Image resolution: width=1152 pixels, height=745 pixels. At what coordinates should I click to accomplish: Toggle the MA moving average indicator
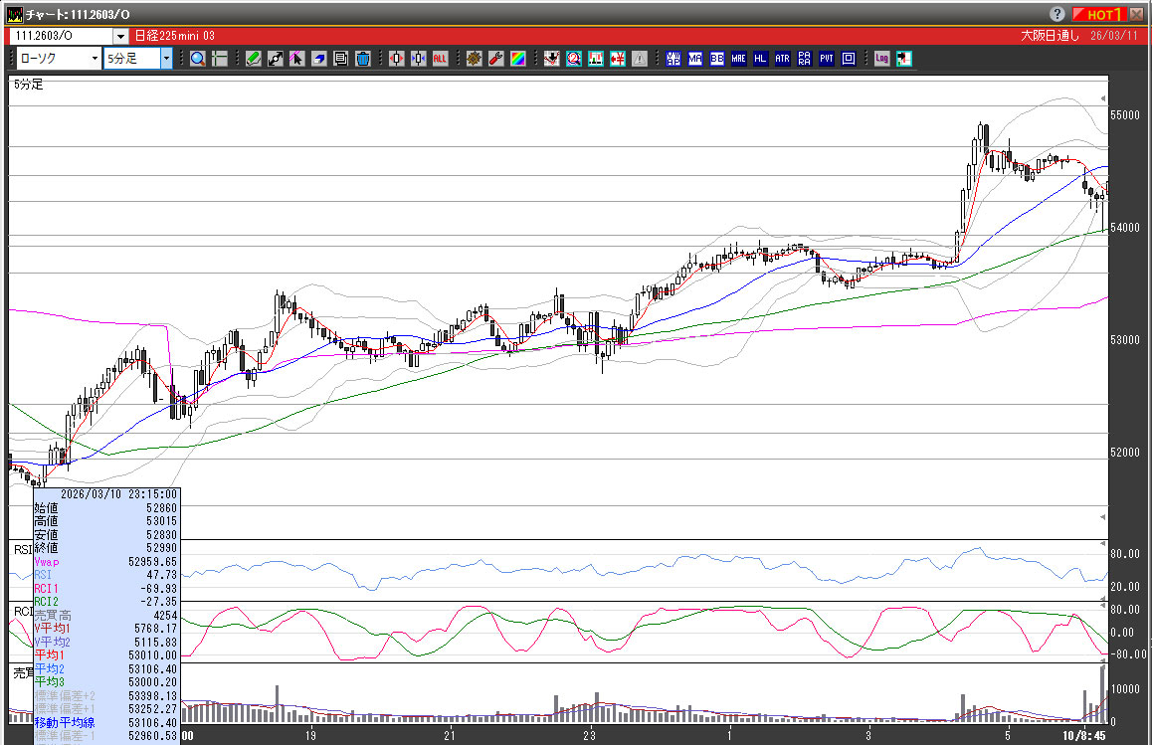tap(694, 59)
